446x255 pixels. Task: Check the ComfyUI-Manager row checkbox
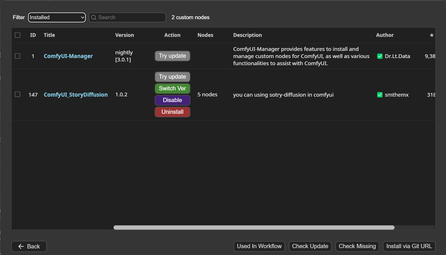coord(18,56)
